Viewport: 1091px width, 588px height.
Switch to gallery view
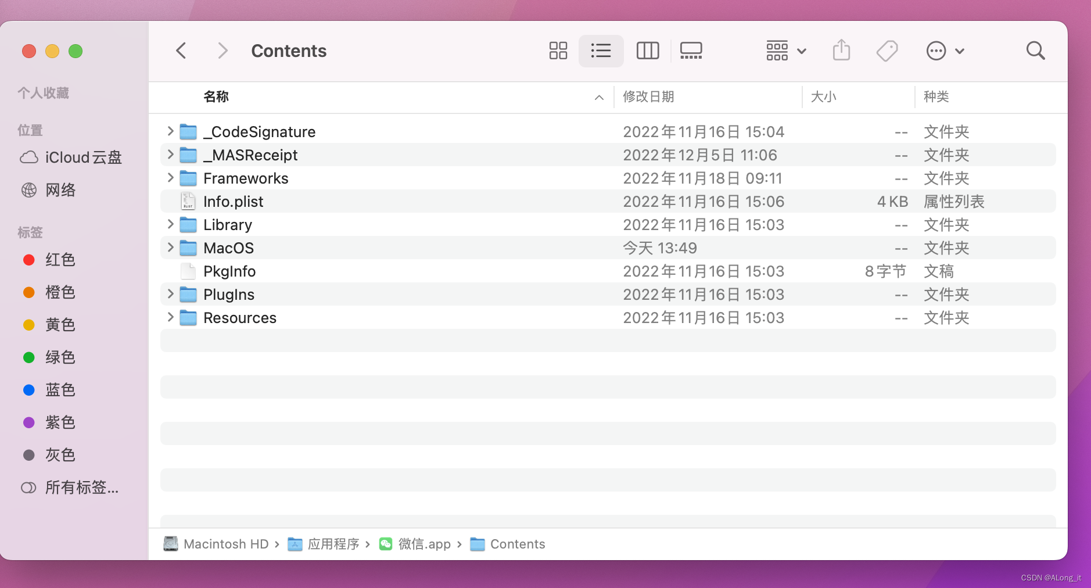[691, 51]
